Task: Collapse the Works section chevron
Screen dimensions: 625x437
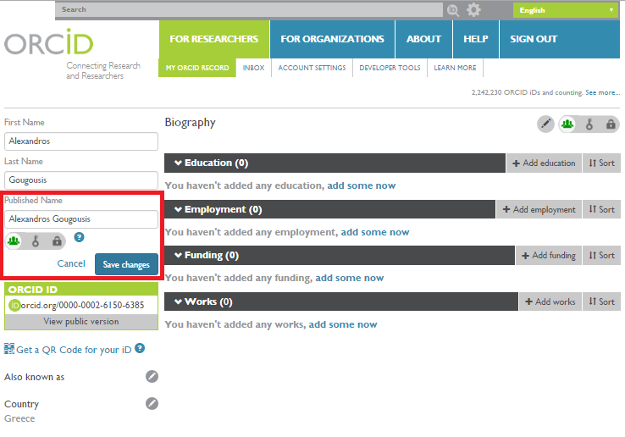Action: pyautogui.click(x=178, y=301)
